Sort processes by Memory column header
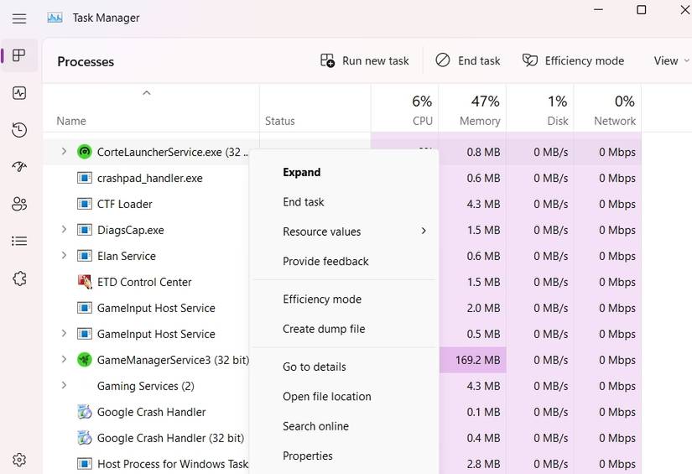 (472, 110)
